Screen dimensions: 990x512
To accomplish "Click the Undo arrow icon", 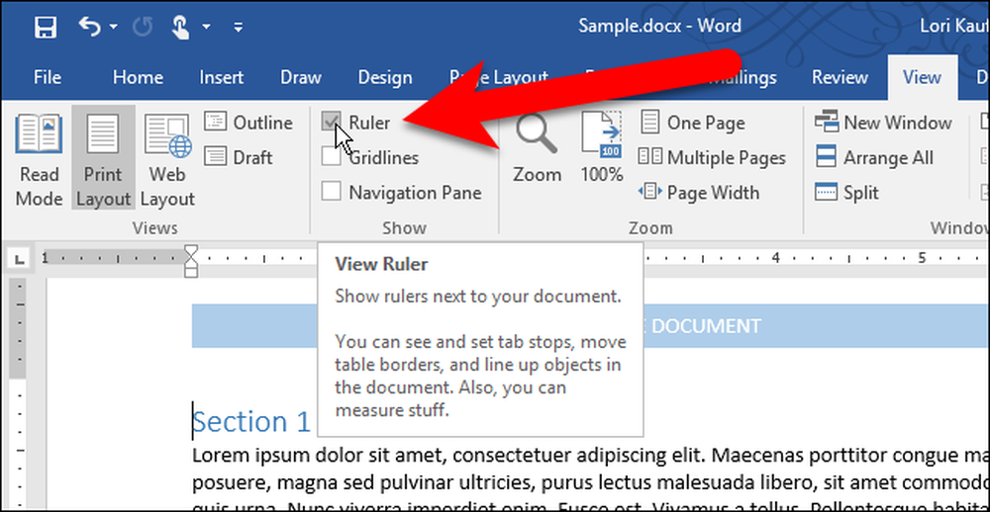I will (x=89, y=27).
